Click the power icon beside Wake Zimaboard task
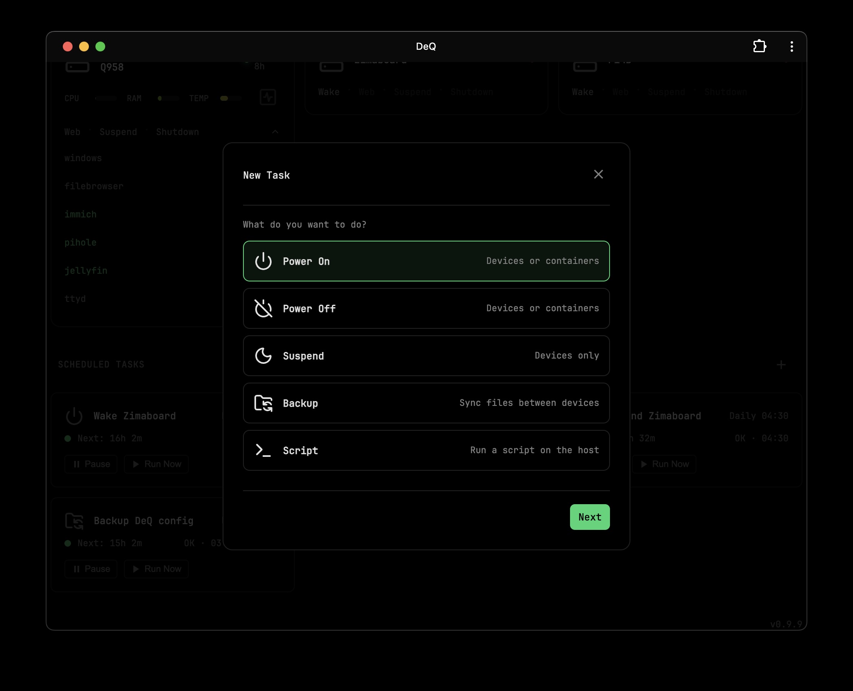Image resolution: width=853 pixels, height=691 pixels. pos(75,416)
